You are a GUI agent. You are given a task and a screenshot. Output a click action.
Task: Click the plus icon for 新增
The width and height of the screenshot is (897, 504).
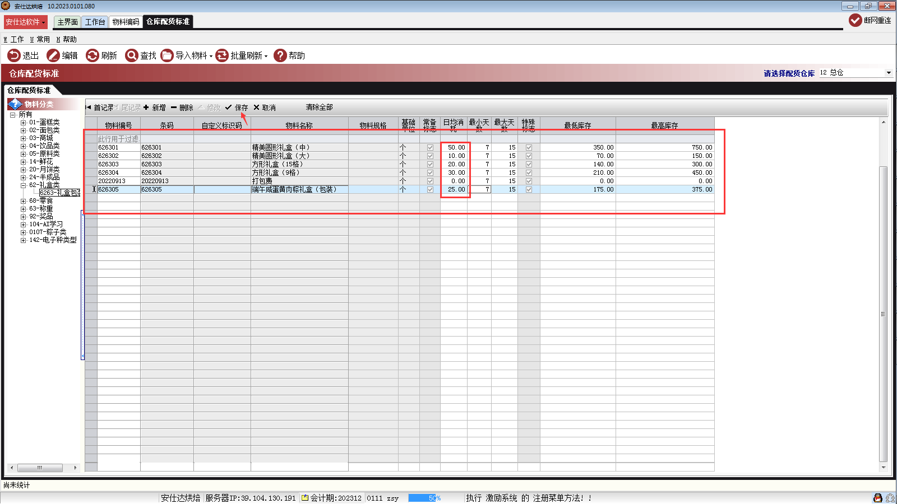coord(146,108)
